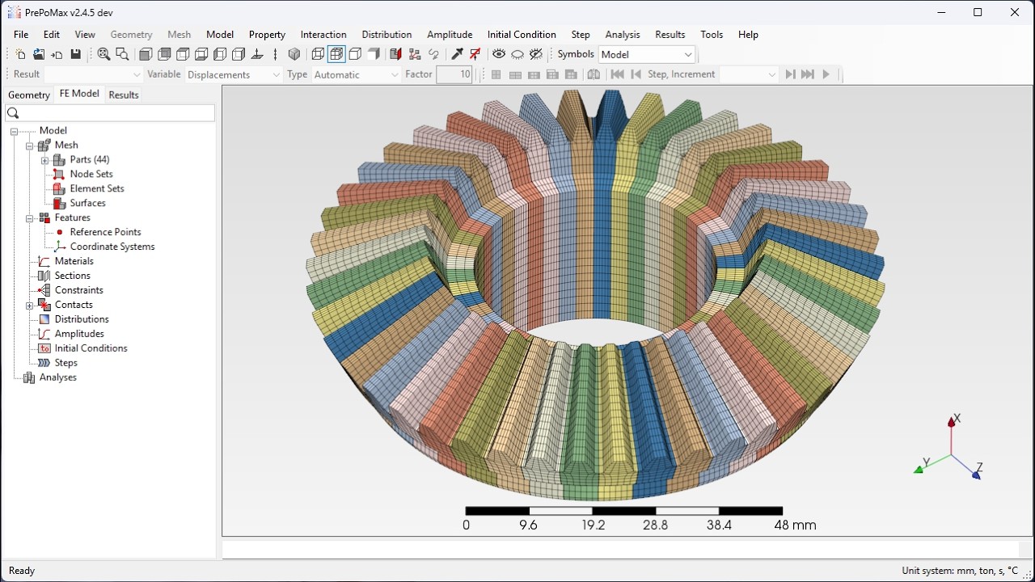1035x582 pixels.
Task: Switch to wireframe display cube icon
Action: coord(318,54)
